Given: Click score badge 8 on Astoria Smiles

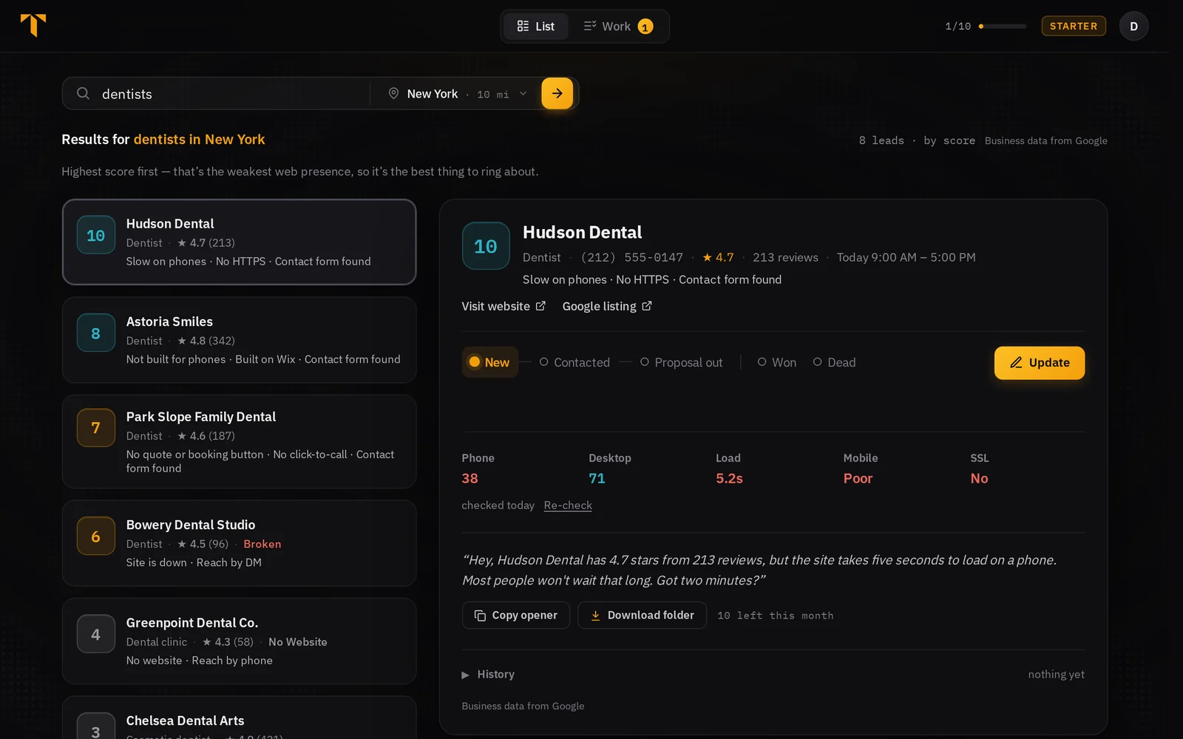Looking at the screenshot, I should 96,333.
